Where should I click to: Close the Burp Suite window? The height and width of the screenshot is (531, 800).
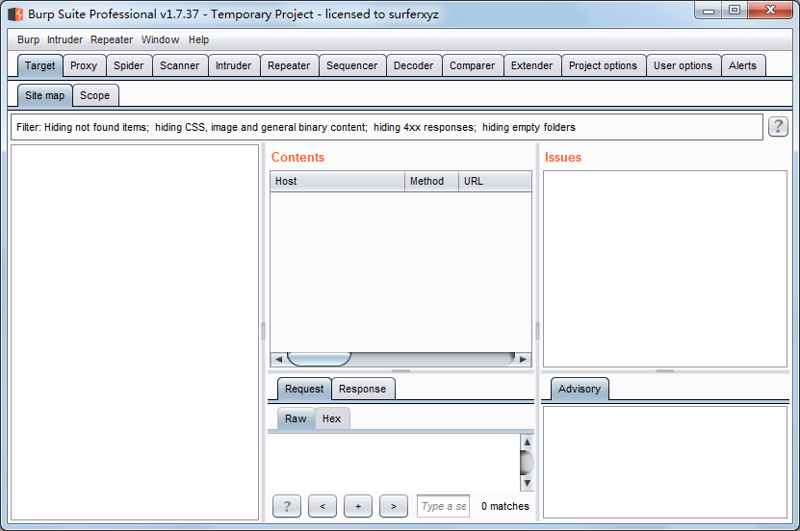770,11
